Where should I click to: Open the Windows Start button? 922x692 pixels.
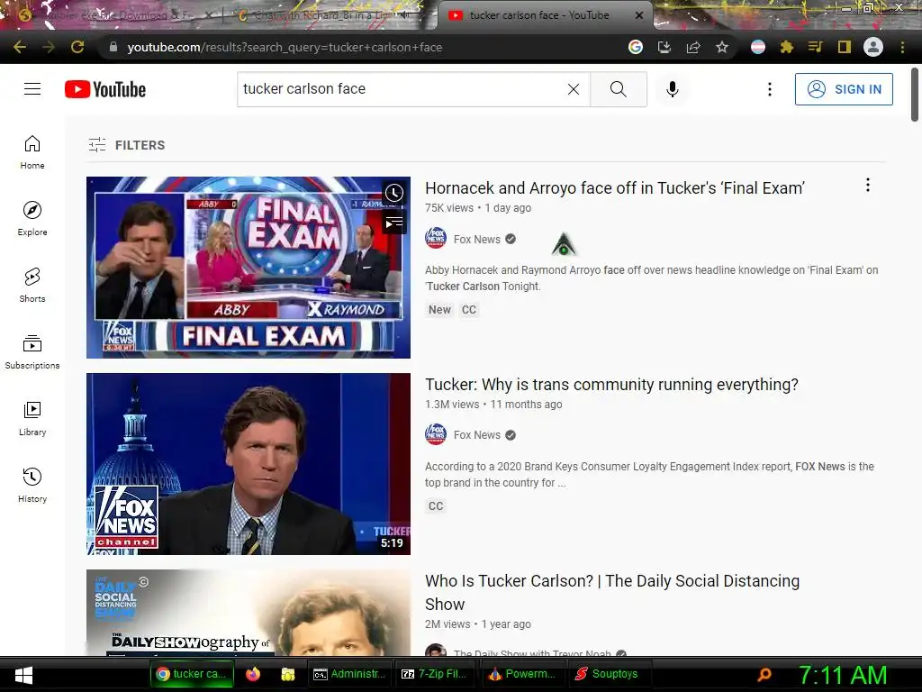tap(23, 674)
